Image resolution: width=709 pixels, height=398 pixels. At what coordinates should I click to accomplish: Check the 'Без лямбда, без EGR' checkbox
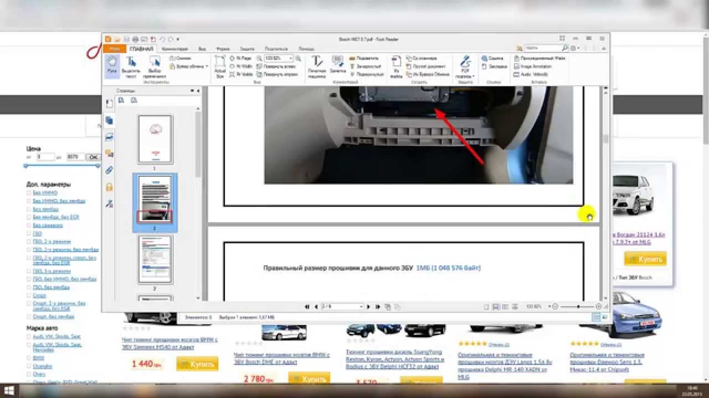tap(29, 217)
